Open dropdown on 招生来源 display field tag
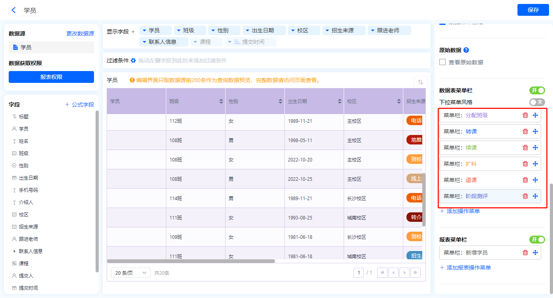This screenshot has width=553, height=298. point(327,30)
